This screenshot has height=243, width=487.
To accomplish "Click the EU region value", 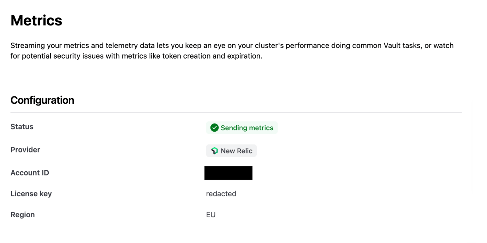I will point(211,215).
